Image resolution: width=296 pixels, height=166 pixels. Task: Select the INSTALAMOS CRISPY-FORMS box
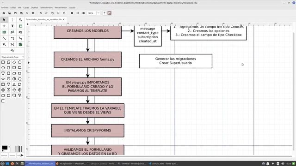click(x=87, y=130)
